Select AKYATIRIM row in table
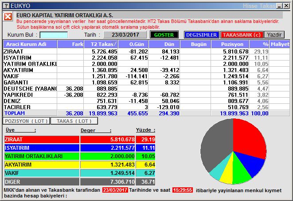This screenshot has width=293, height=201. (x=146, y=70)
